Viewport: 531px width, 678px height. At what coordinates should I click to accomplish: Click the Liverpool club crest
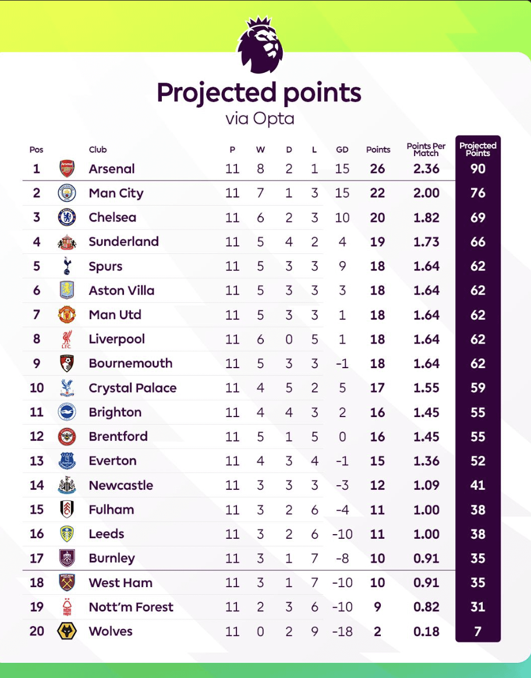pos(68,340)
